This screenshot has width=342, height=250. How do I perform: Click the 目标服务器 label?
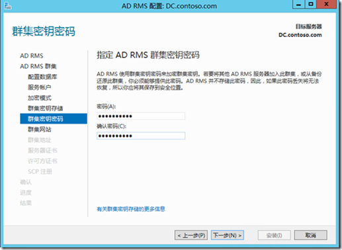coord(309,26)
